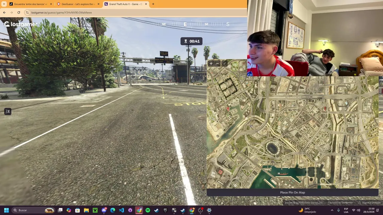Click the red ship in the map harbor
This screenshot has height=215, width=383.
(282, 173)
